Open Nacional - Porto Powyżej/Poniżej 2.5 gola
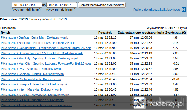Viewport: 187px width, 110px height. (x=38, y=43)
